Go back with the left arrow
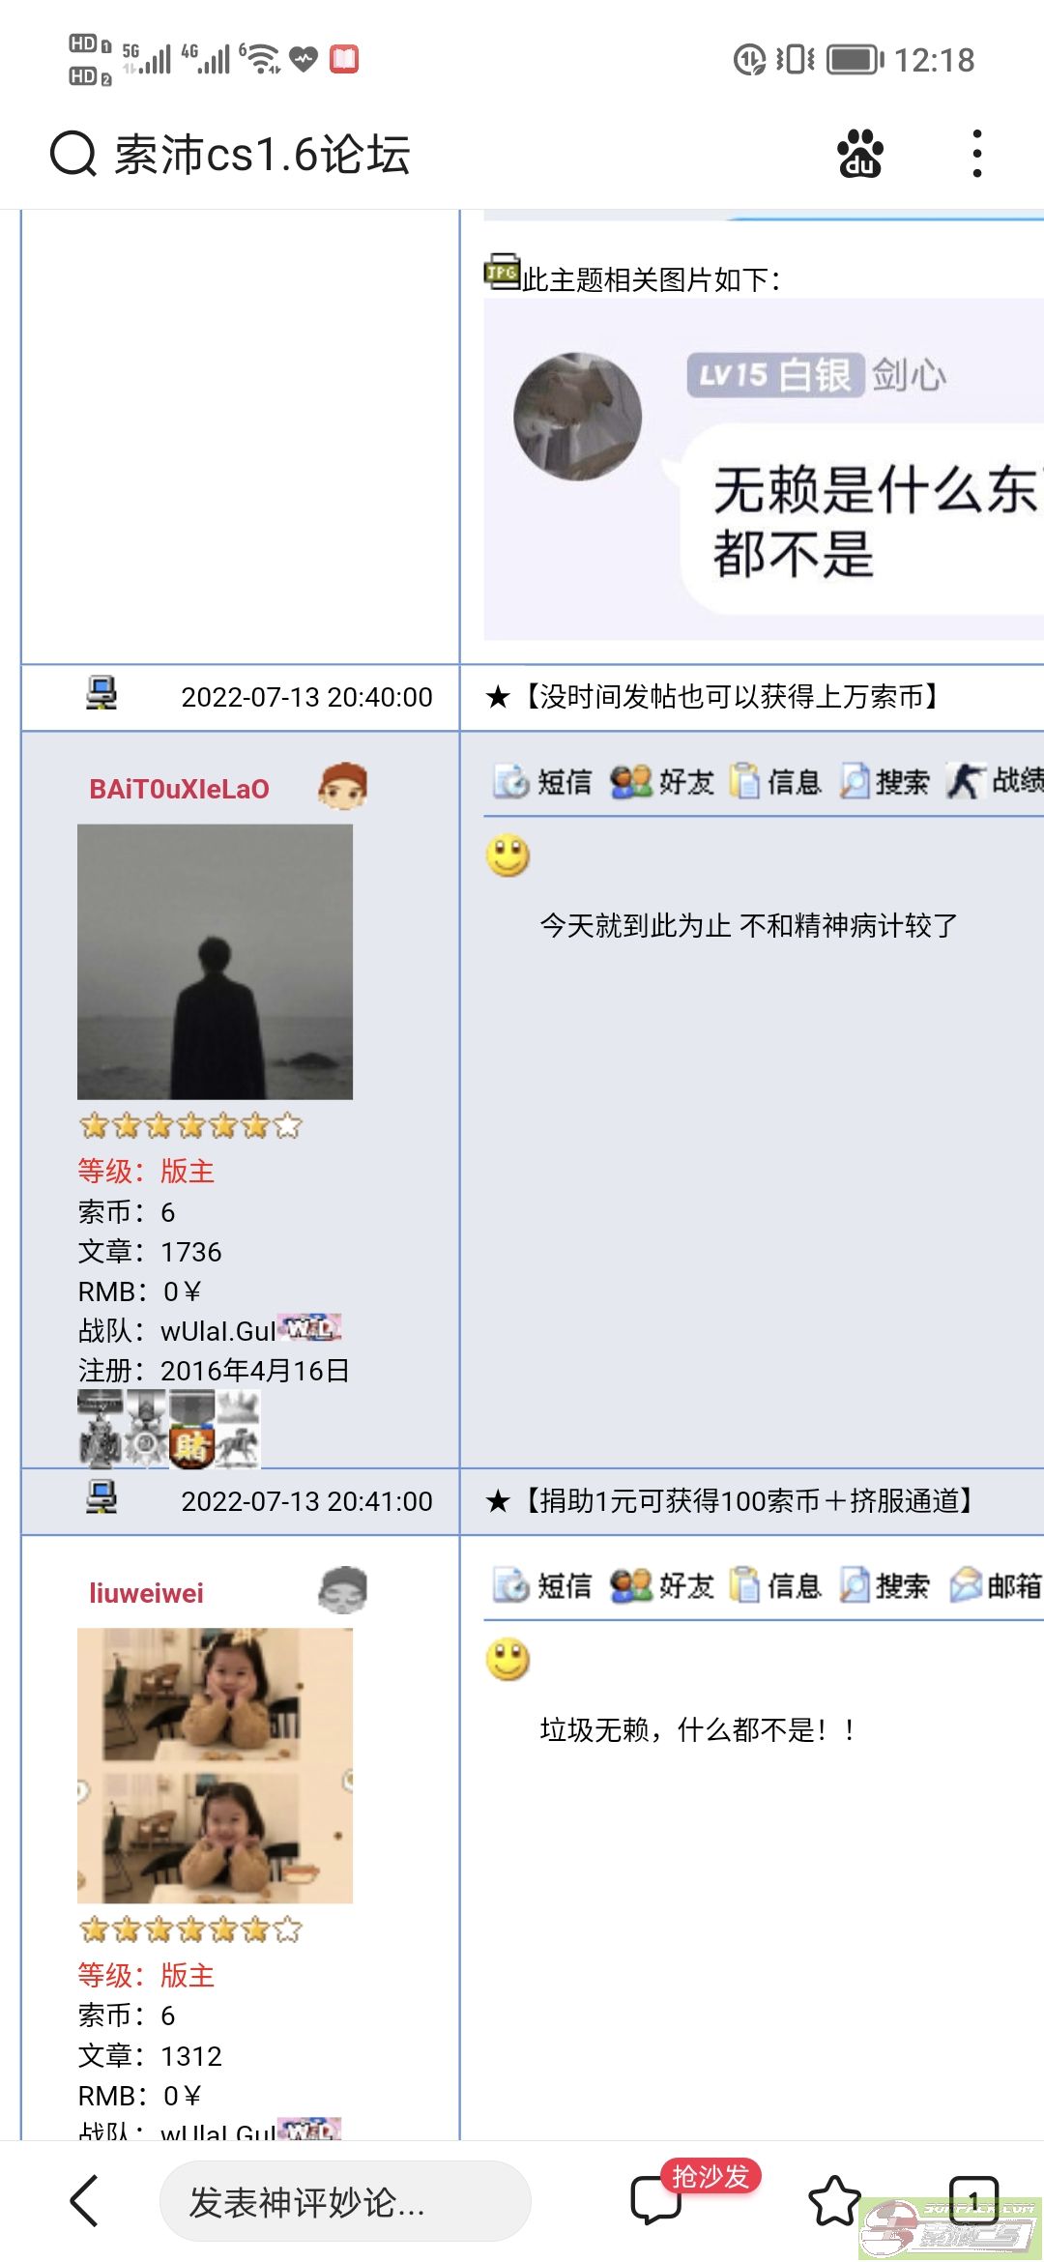1044x2262 pixels. click(x=85, y=2201)
